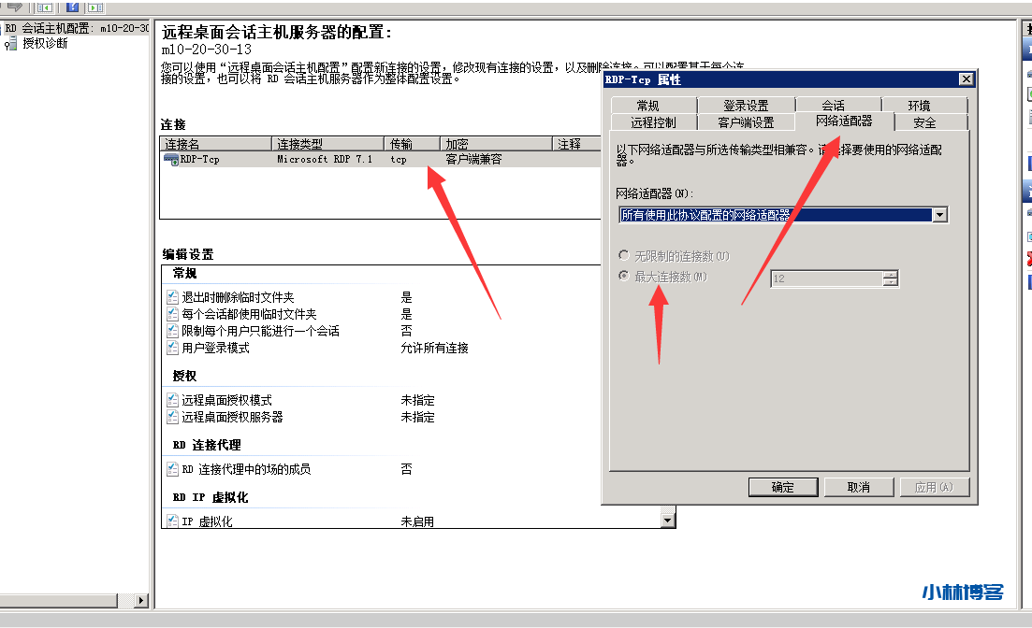Select the 授权诊断 tree node label
The width and height of the screenshot is (1032, 628).
[45, 43]
